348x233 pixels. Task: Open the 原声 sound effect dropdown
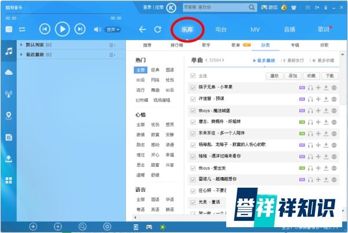(x=113, y=30)
